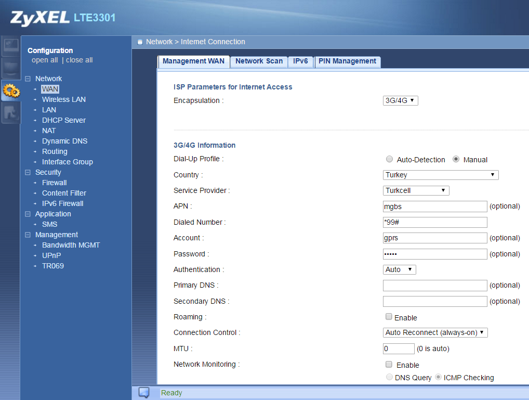Open SMS under Application

pos(49,224)
